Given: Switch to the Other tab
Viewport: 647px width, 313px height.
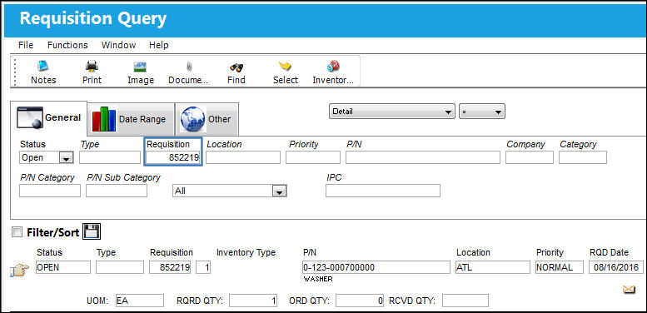Looking at the screenshot, I should [207, 119].
